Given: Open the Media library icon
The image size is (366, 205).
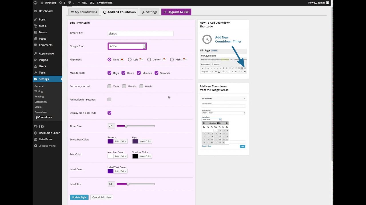Looking at the screenshot, I should 35,26.
